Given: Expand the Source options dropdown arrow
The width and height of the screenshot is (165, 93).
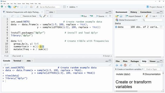Looking at the screenshot, I should [x=106, y=16].
